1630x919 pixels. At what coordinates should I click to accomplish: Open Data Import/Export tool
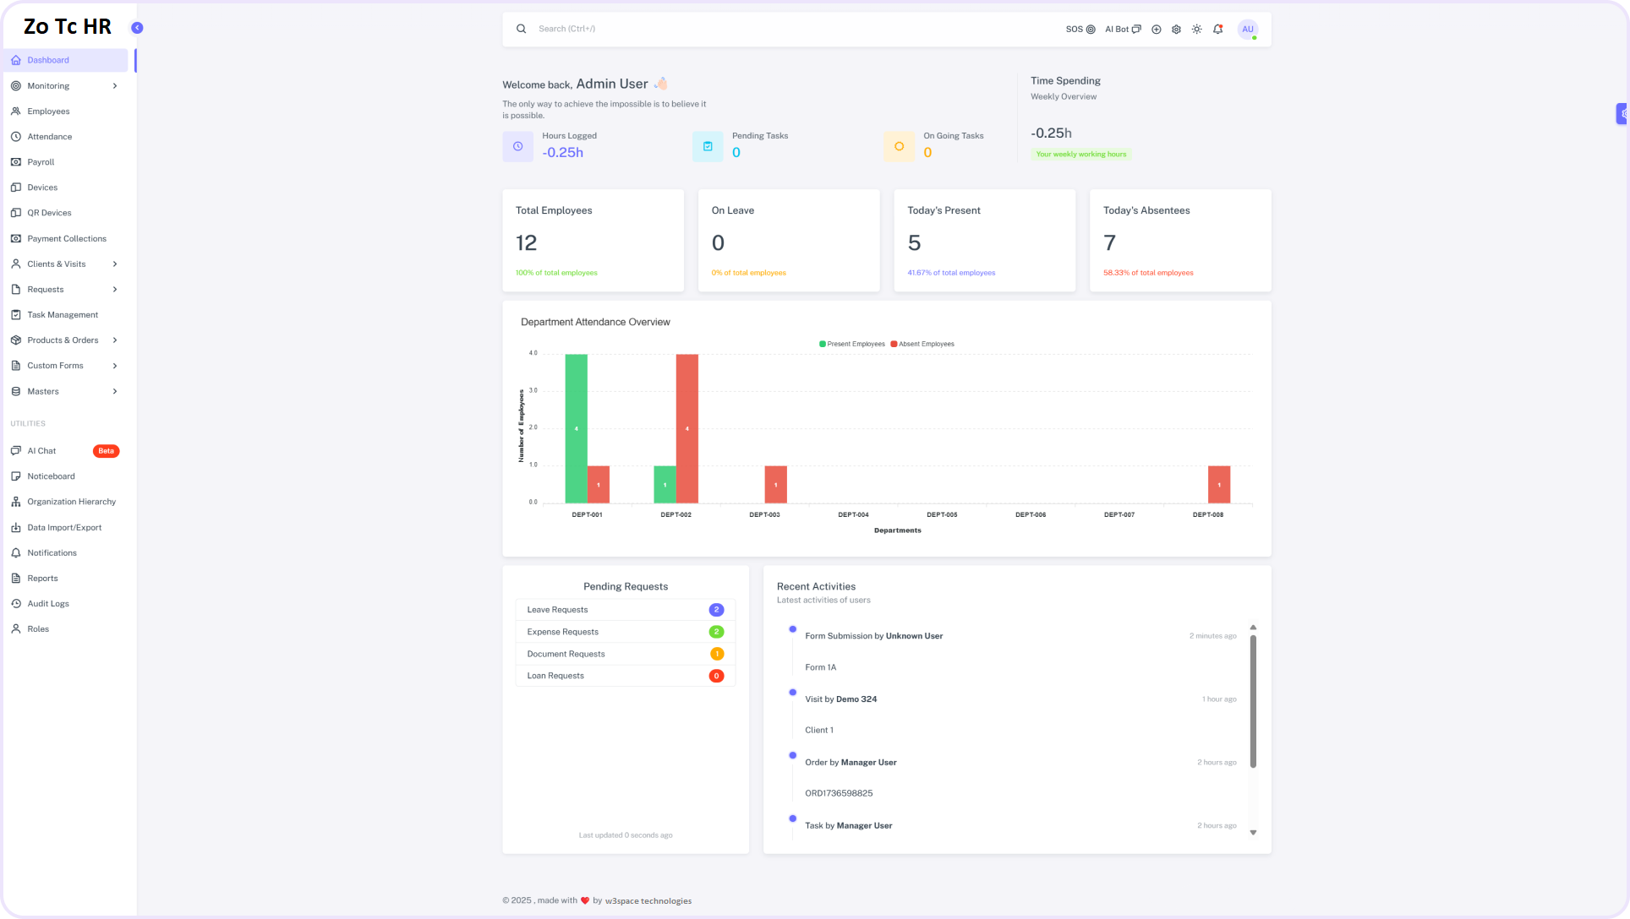(63, 526)
